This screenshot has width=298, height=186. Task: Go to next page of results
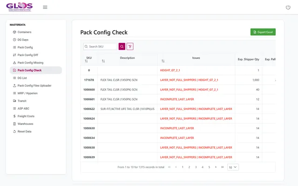216,167
